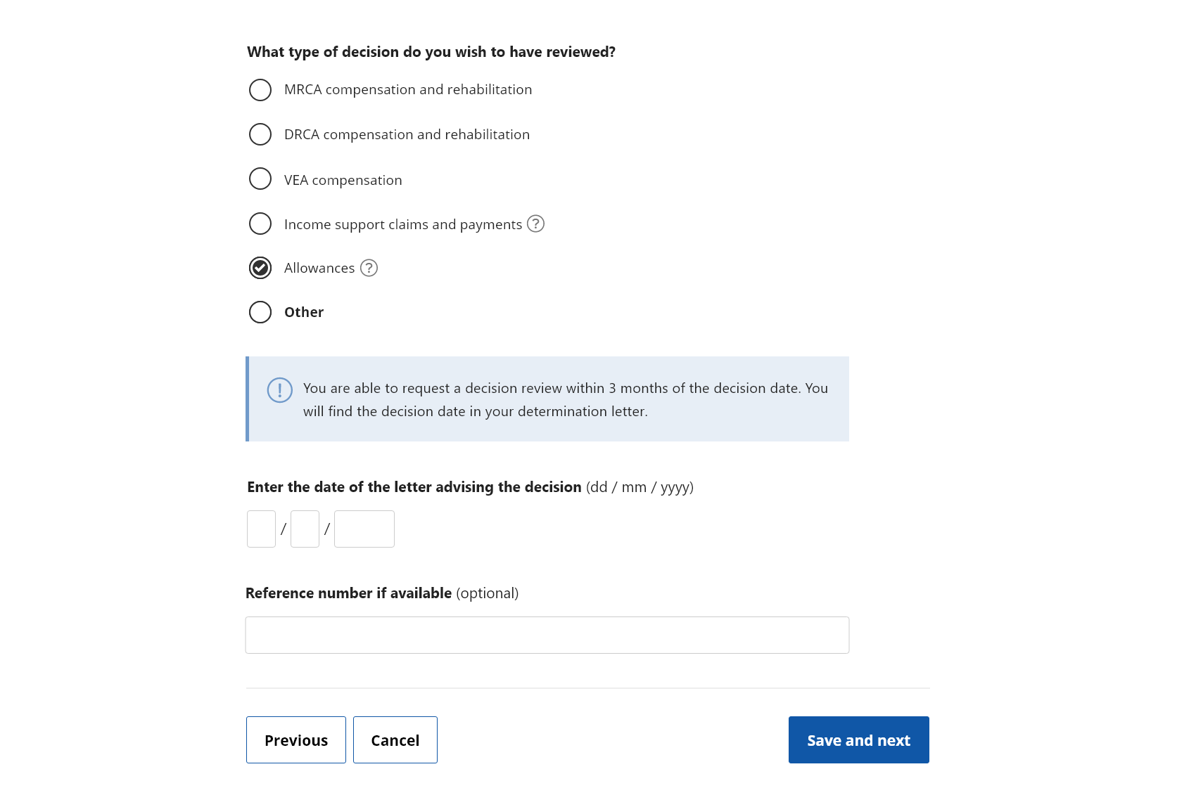Click the question heading about decision type
Screen dimensions: 1177x788
pos(430,51)
